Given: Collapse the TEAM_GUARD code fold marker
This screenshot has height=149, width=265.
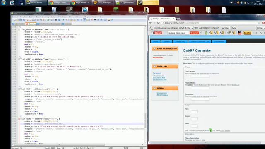Looking at the screenshot, I should (x=19, y=119).
